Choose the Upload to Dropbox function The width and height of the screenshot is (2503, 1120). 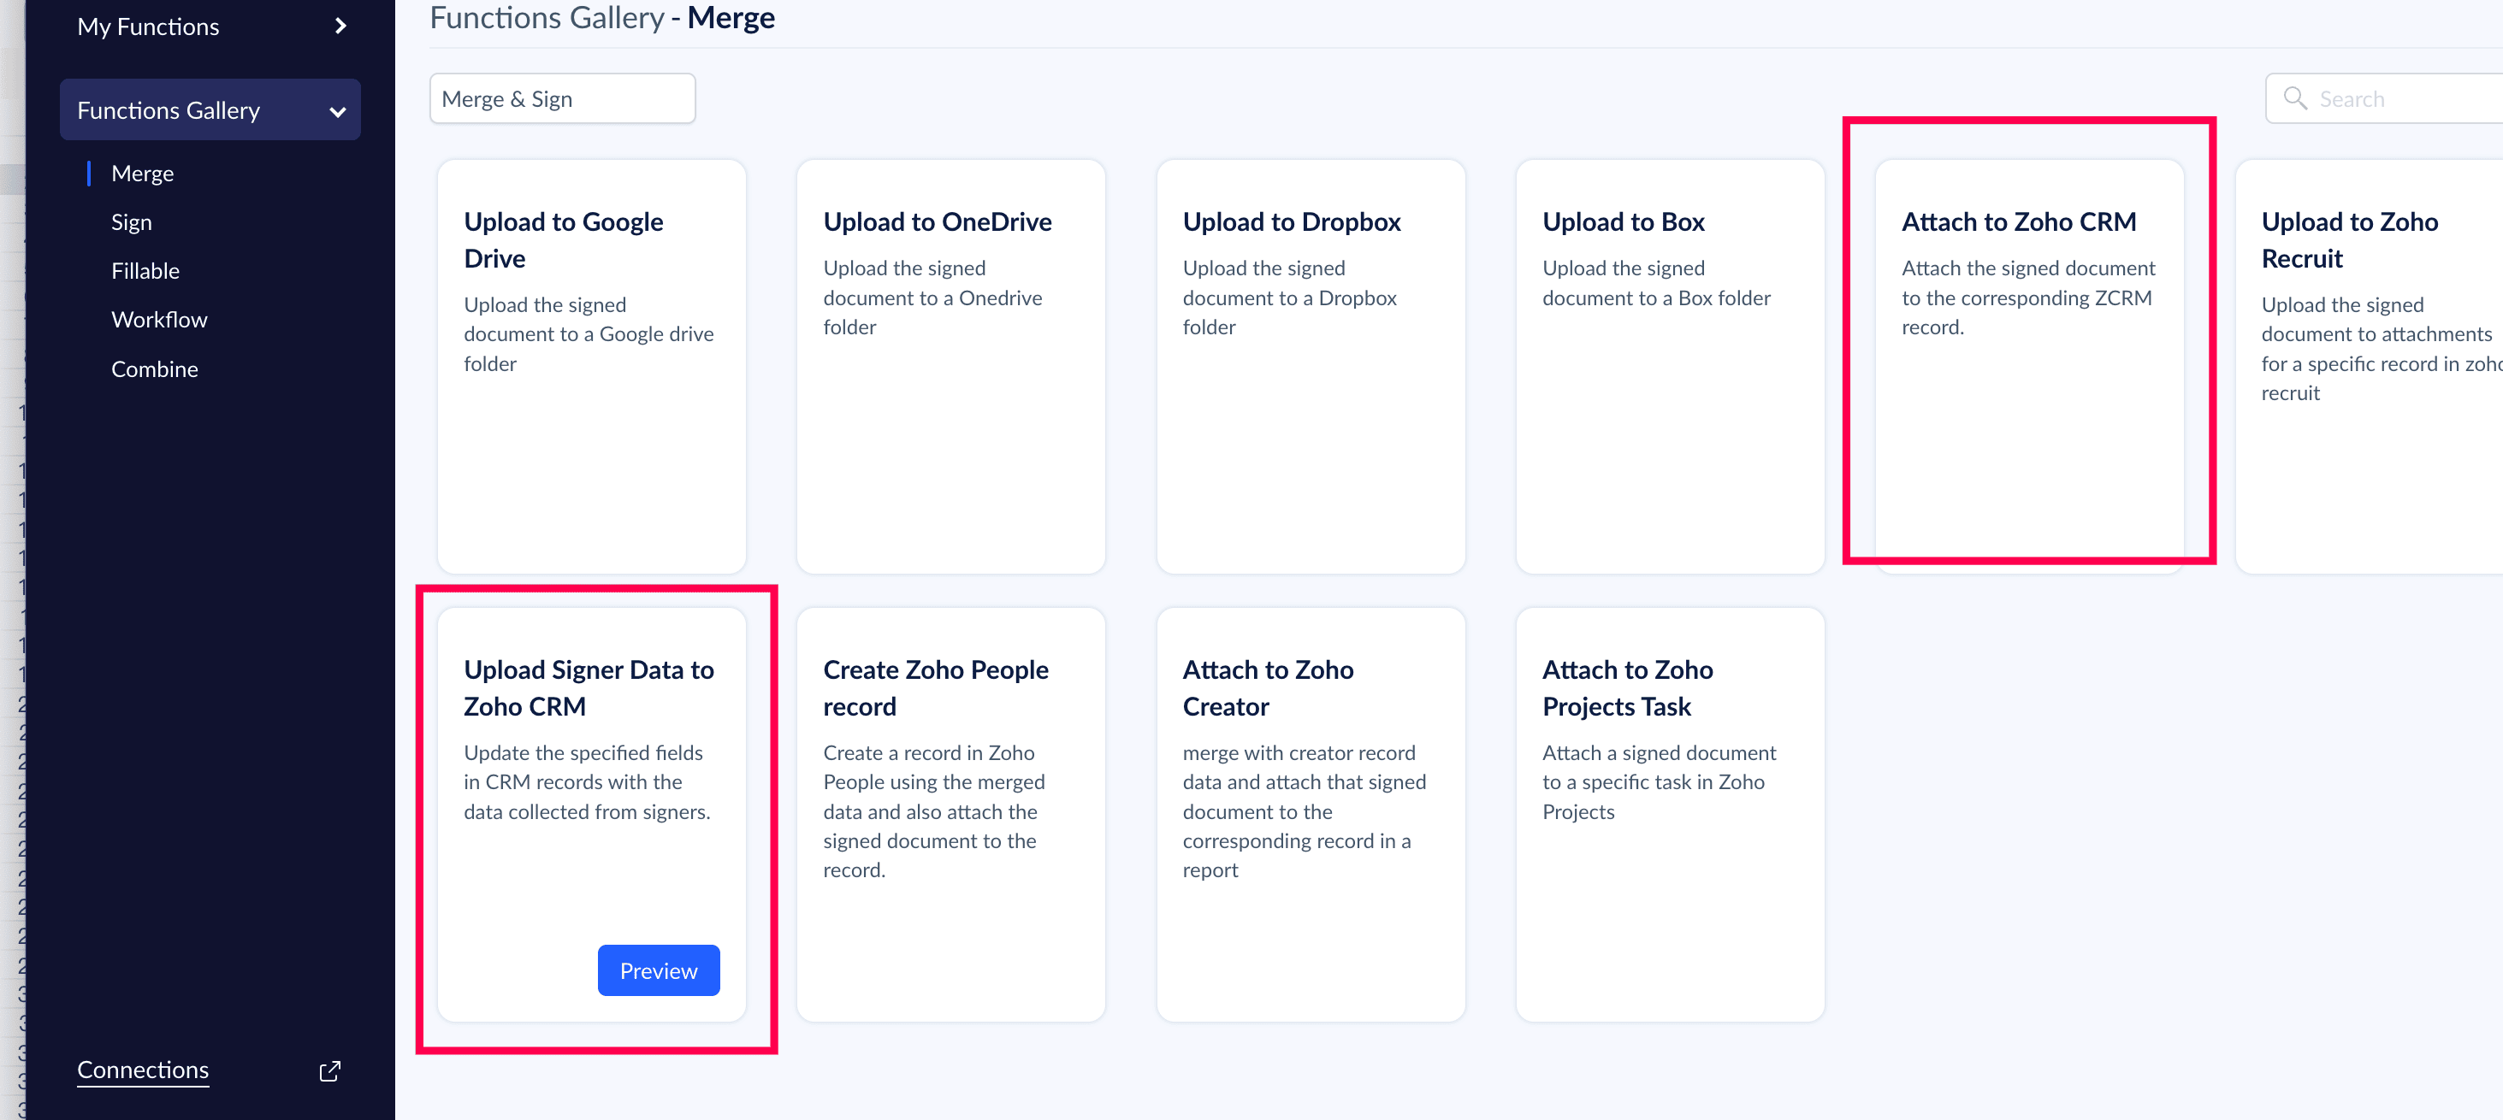point(1310,365)
